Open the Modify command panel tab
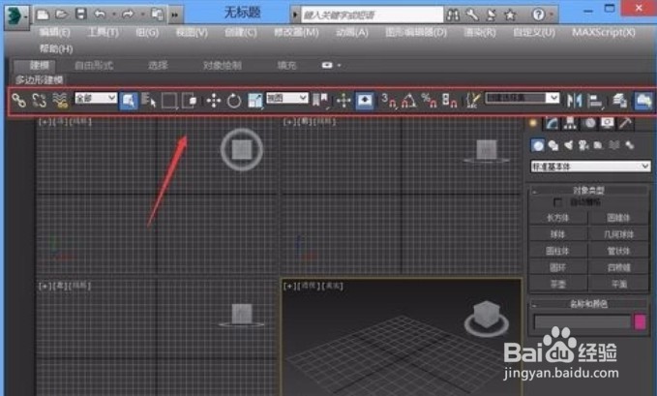The height and width of the screenshot is (396, 657). [x=552, y=123]
